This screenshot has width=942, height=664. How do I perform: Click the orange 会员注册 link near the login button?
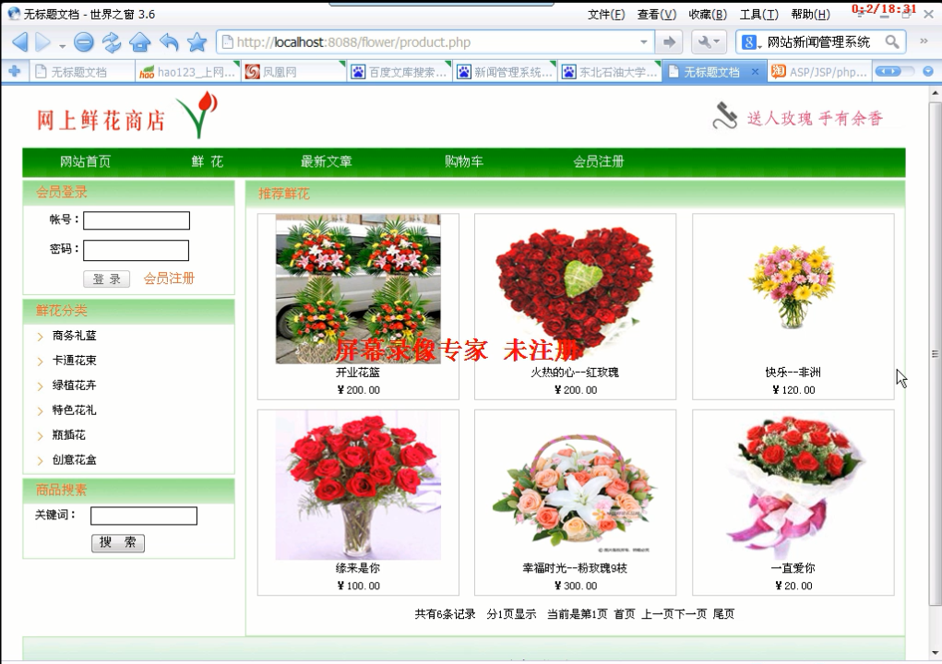169,278
